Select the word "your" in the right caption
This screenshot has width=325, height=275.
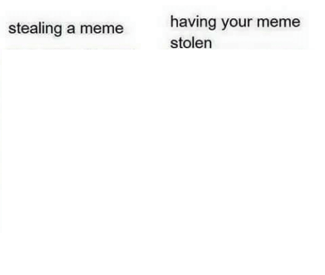pos(237,23)
